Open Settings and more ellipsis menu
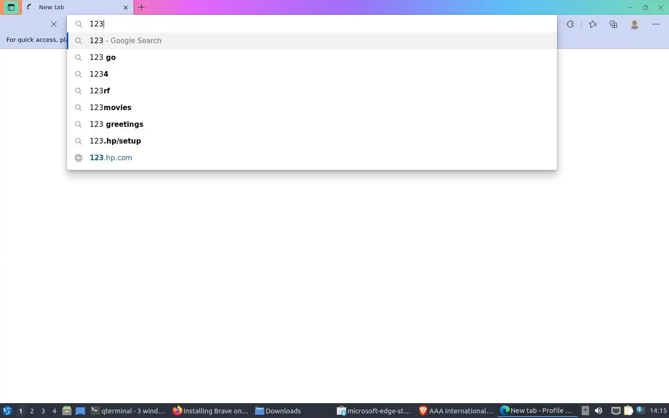Image resolution: width=669 pixels, height=418 pixels. pyautogui.click(x=656, y=24)
